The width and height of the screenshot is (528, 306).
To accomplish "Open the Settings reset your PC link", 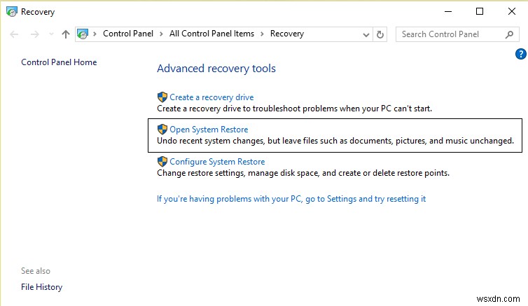I will click(x=291, y=199).
